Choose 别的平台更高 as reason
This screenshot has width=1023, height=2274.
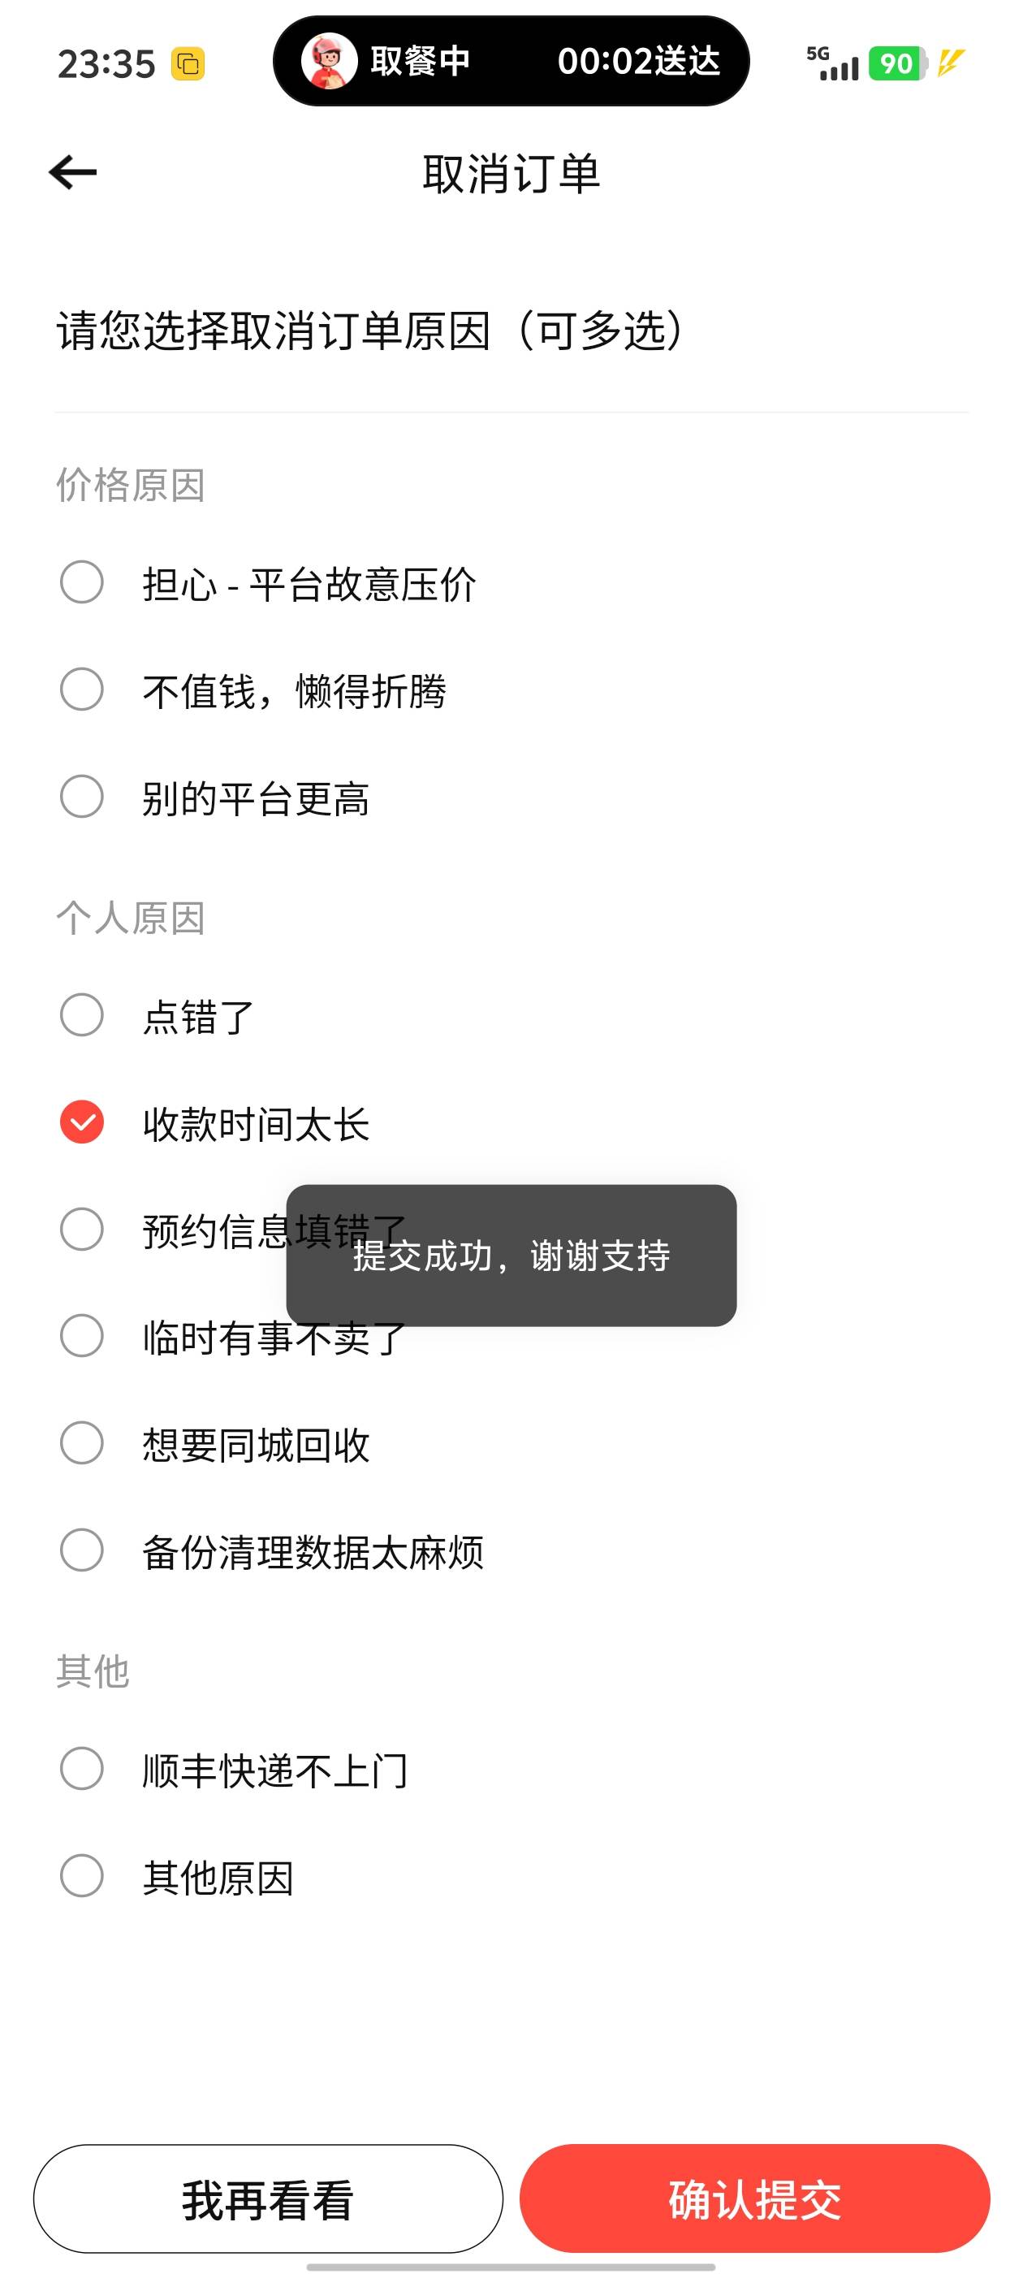(x=82, y=798)
